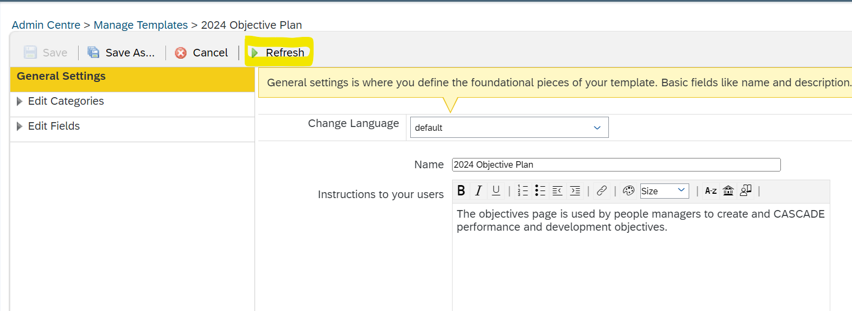
Task: Apply italic formatting
Action: (x=479, y=191)
